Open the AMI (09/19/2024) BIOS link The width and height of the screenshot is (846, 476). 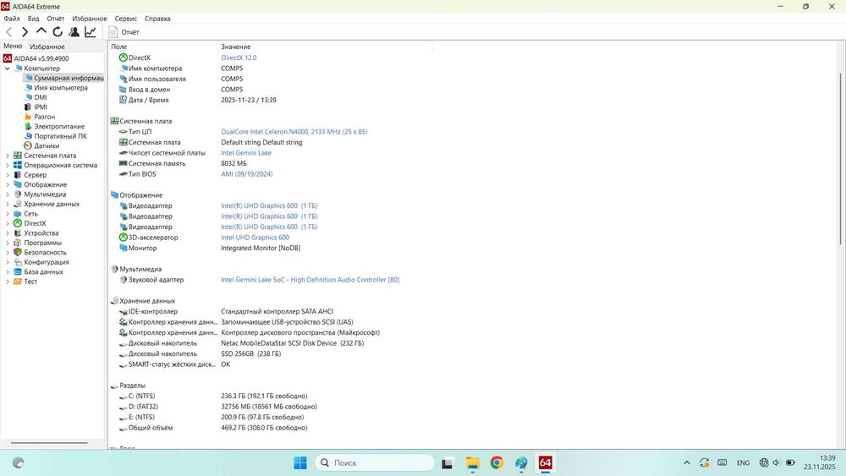tap(246, 174)
